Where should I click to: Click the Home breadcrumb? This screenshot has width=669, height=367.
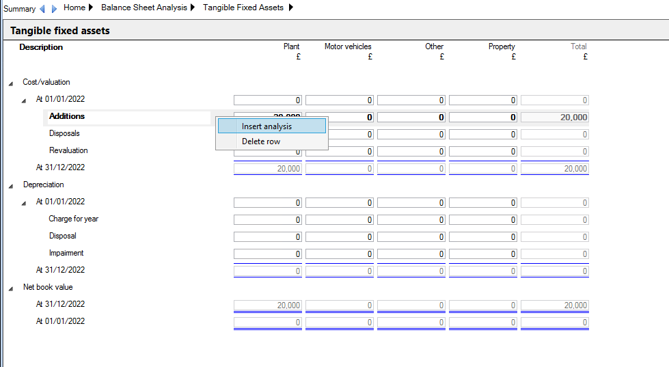pyautogui.click(x=74, y=8)
